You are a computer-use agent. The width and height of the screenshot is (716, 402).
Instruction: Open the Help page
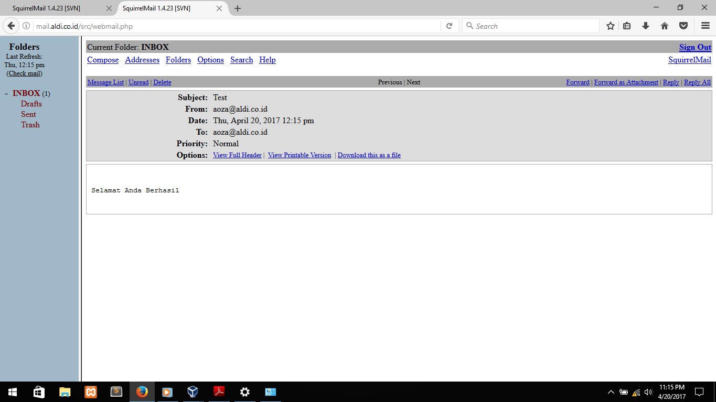point(268,60)
